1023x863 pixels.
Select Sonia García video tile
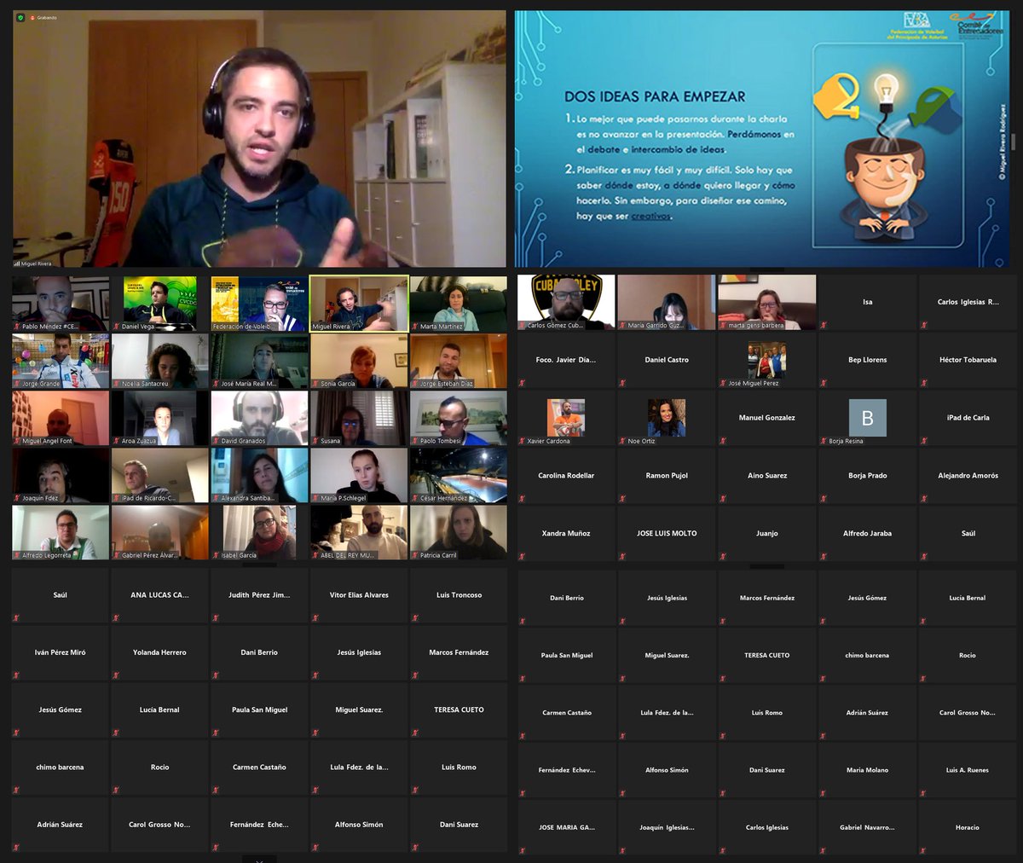pyautogui.click(x=359, y=361)
